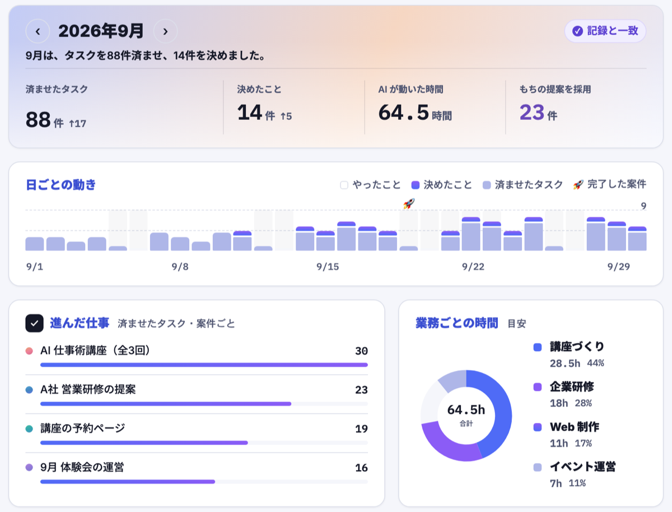Click the イベント運営 color swatch
The image size is (672, 512).
click(538, 468)
